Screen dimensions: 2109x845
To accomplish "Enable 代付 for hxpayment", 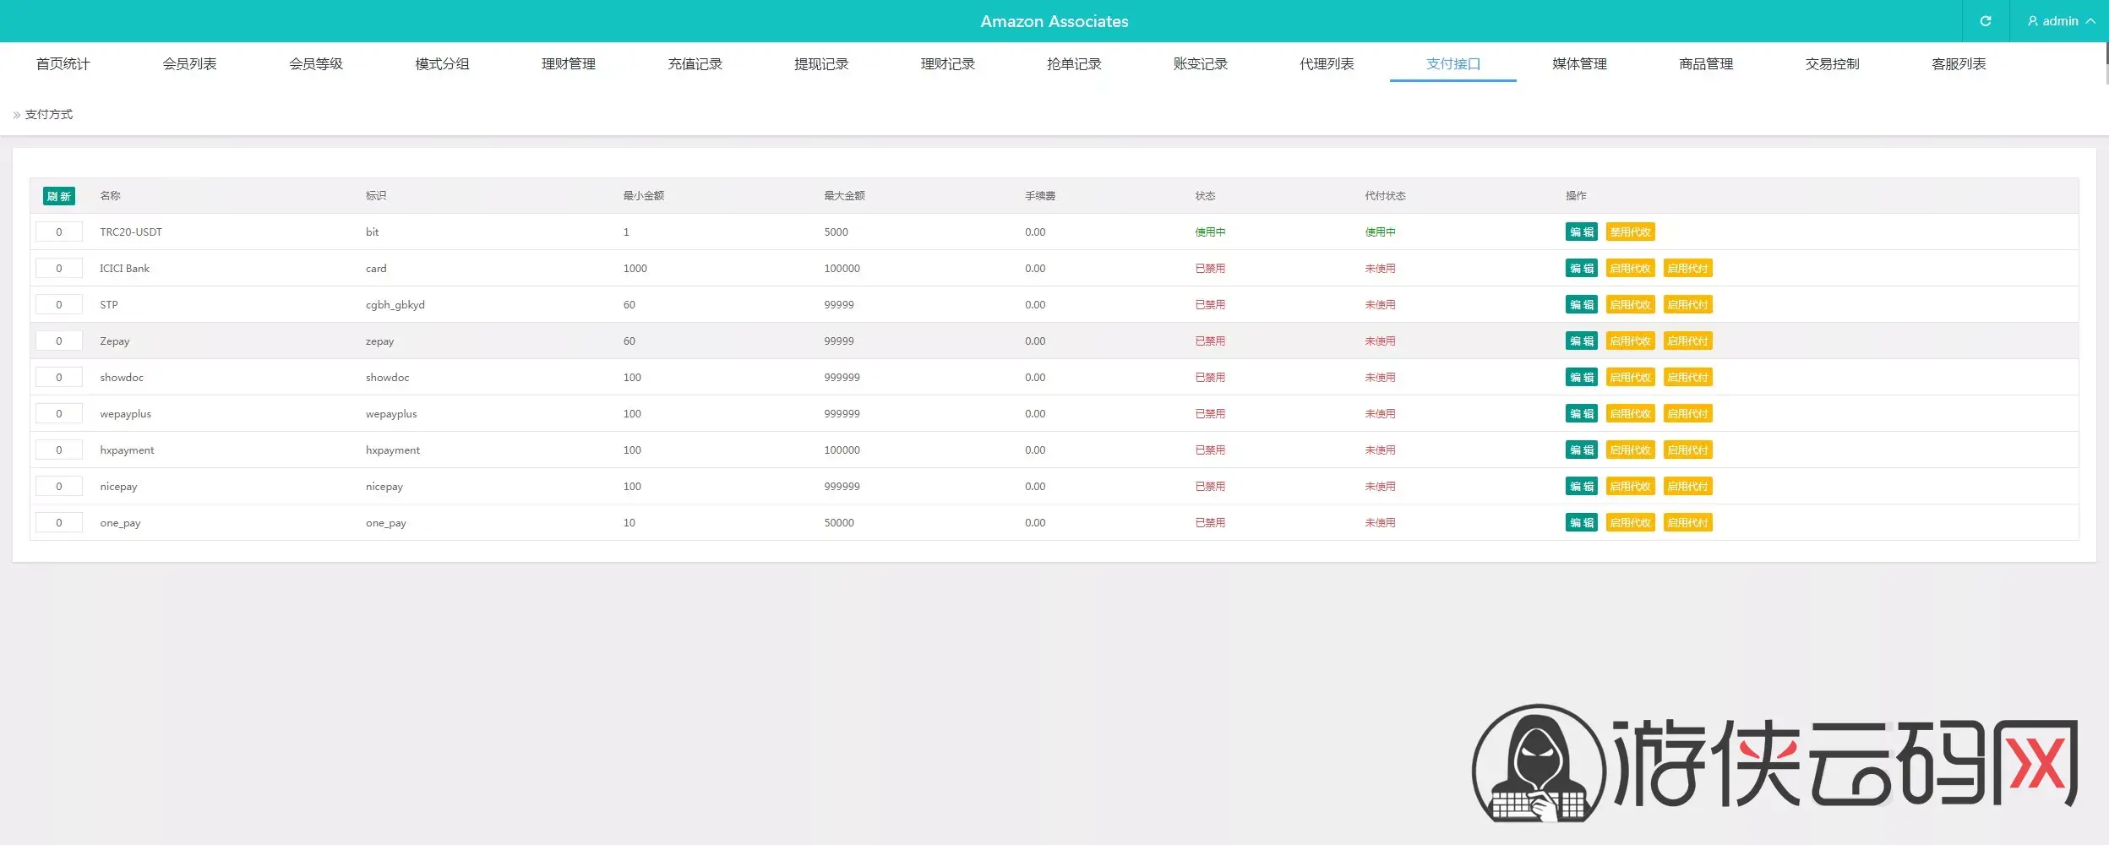I will tap(1688, 450).
